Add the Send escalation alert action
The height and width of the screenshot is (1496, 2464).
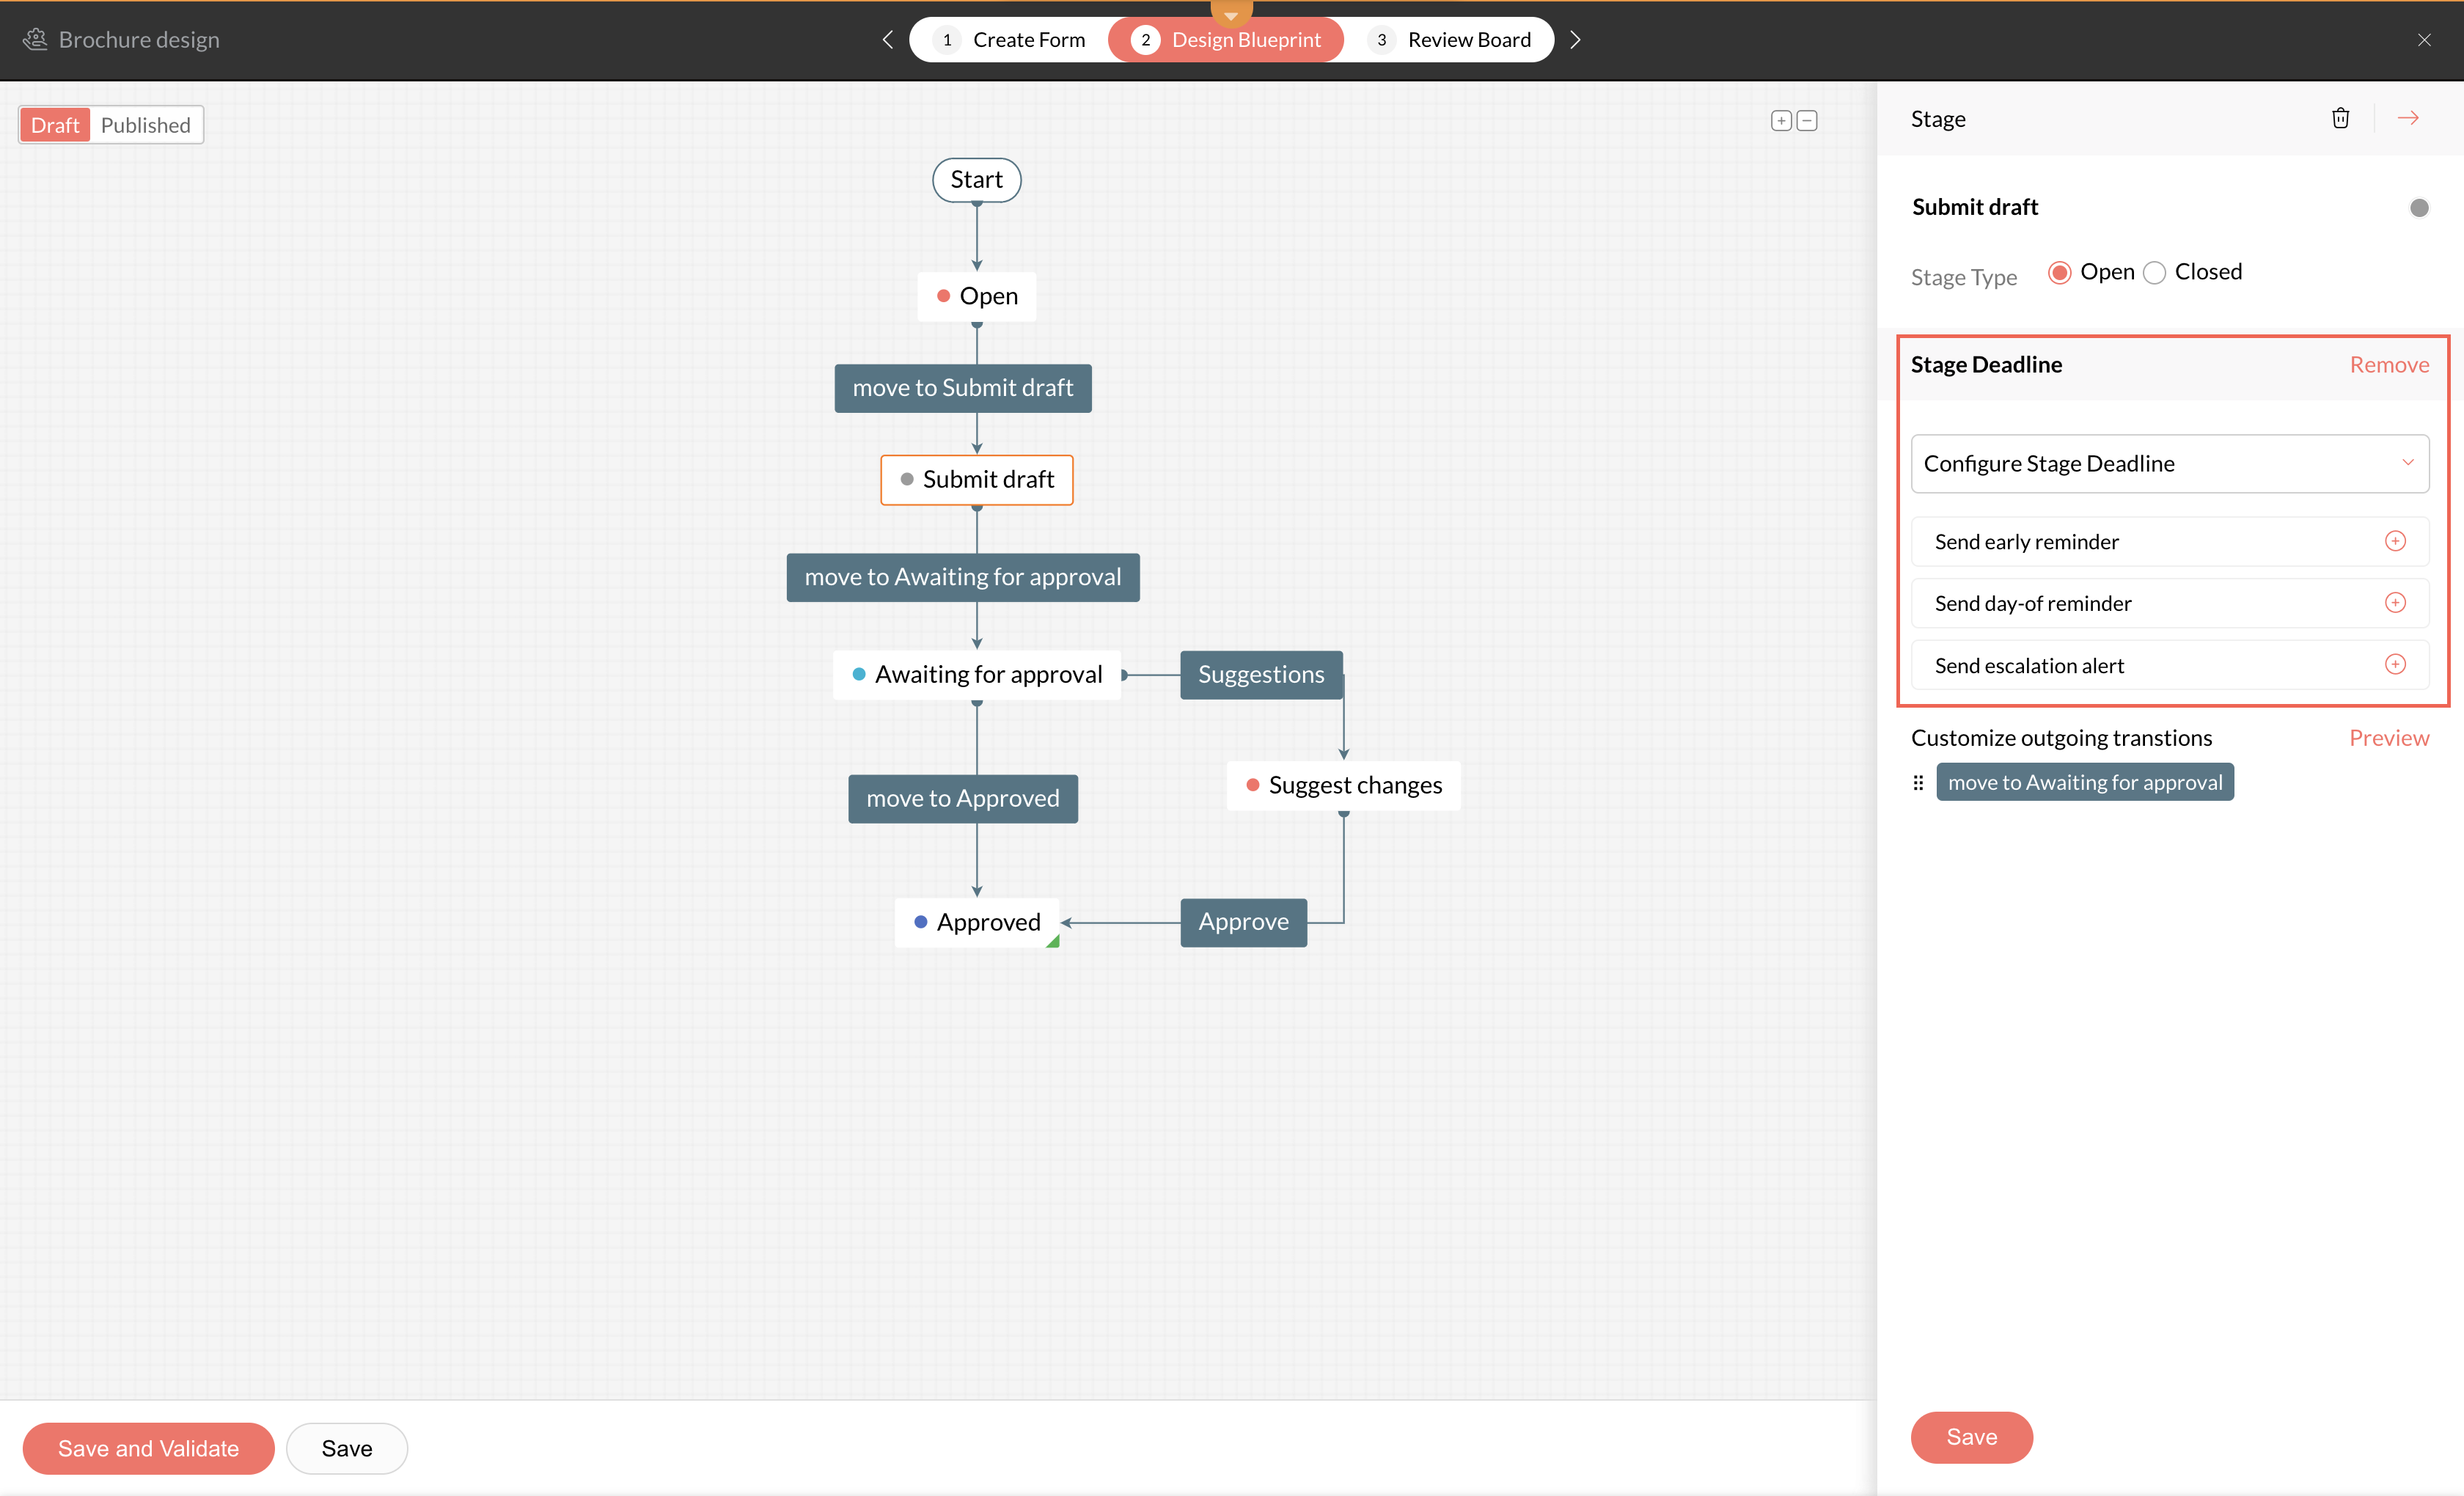click(2395, 665)
